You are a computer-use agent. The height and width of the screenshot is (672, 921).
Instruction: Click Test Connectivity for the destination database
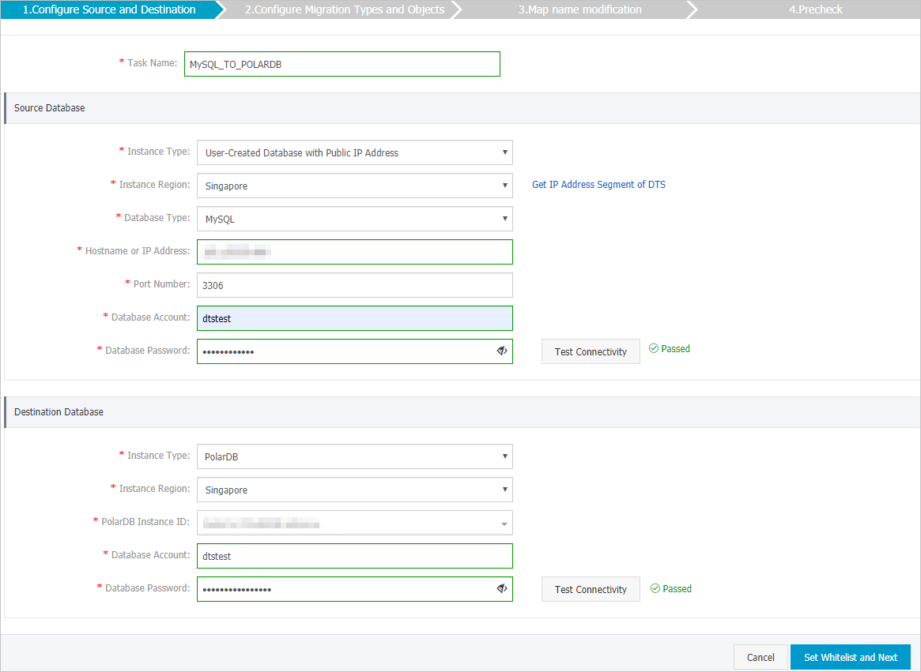591,589
